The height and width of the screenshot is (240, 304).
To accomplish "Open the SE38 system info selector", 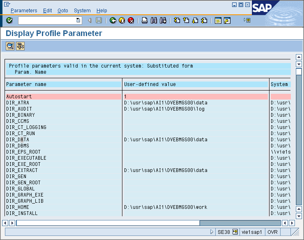I will (235, 232).
